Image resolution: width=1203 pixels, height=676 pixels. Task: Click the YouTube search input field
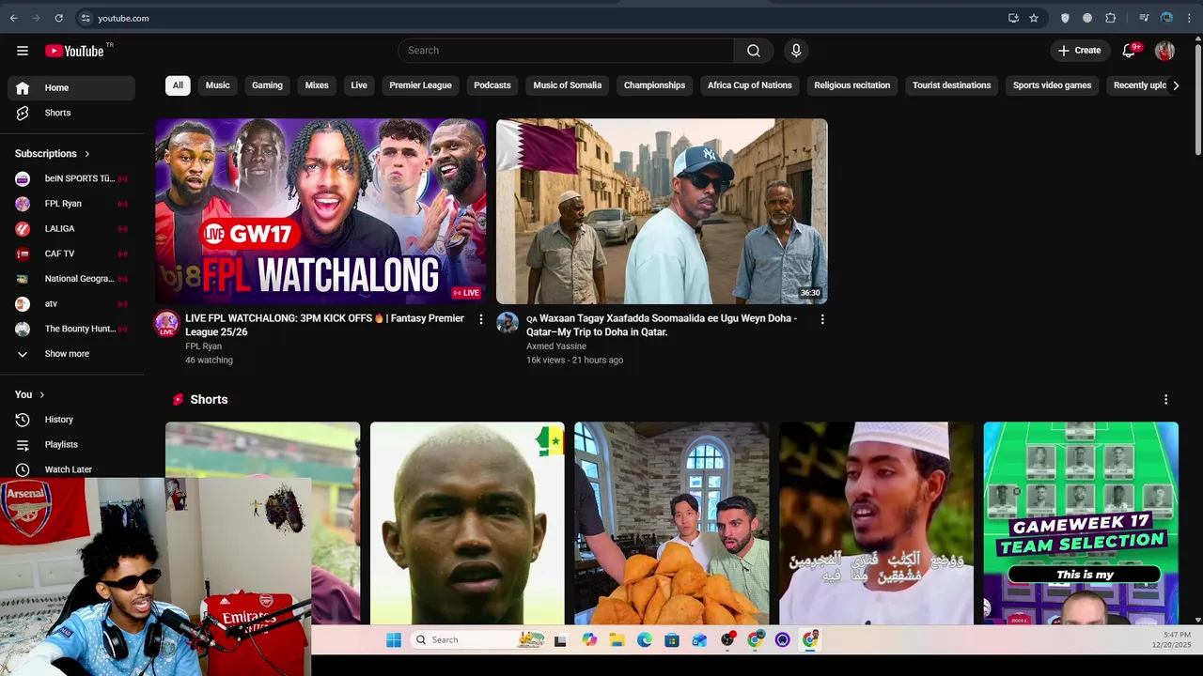pos(566,51)
